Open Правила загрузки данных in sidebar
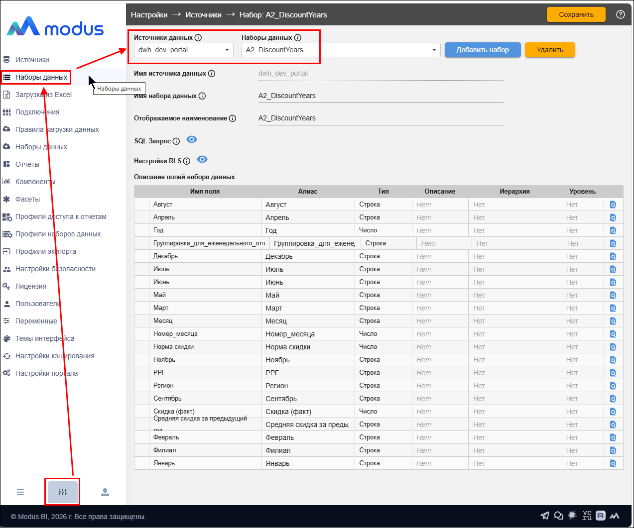 pyautogui.click(x=57, y=129)
